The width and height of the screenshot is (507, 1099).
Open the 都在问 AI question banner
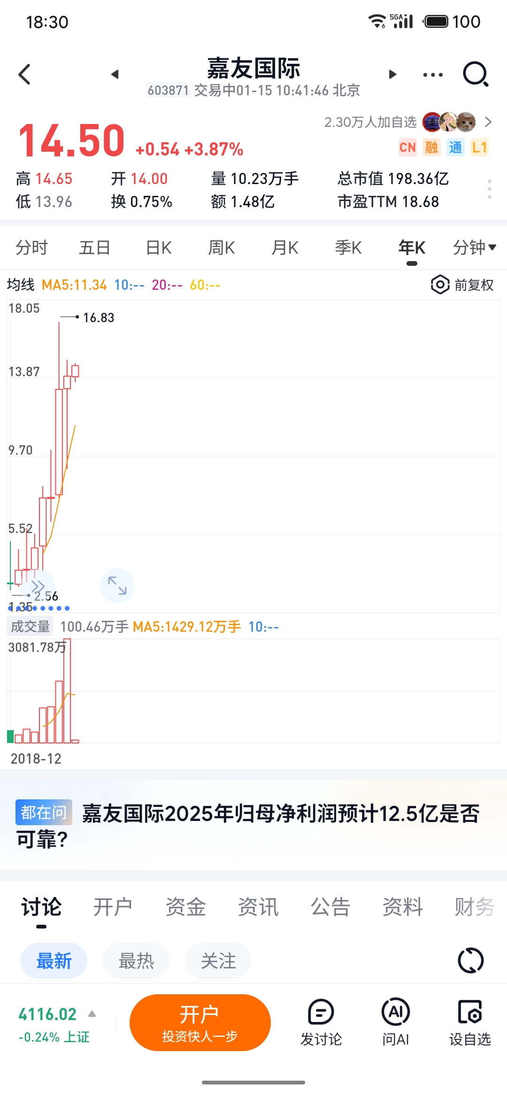pos(253,825)
